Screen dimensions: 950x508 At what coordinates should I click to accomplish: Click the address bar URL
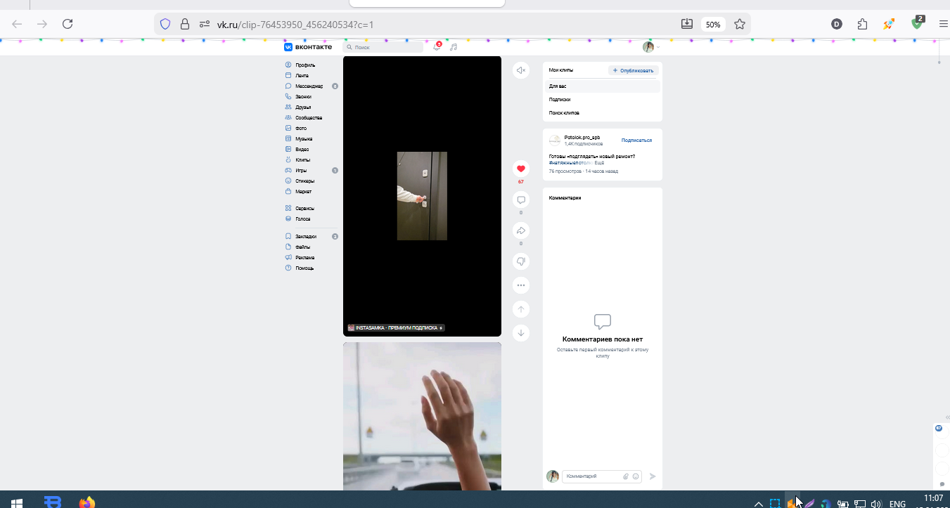tap(295, 24)
